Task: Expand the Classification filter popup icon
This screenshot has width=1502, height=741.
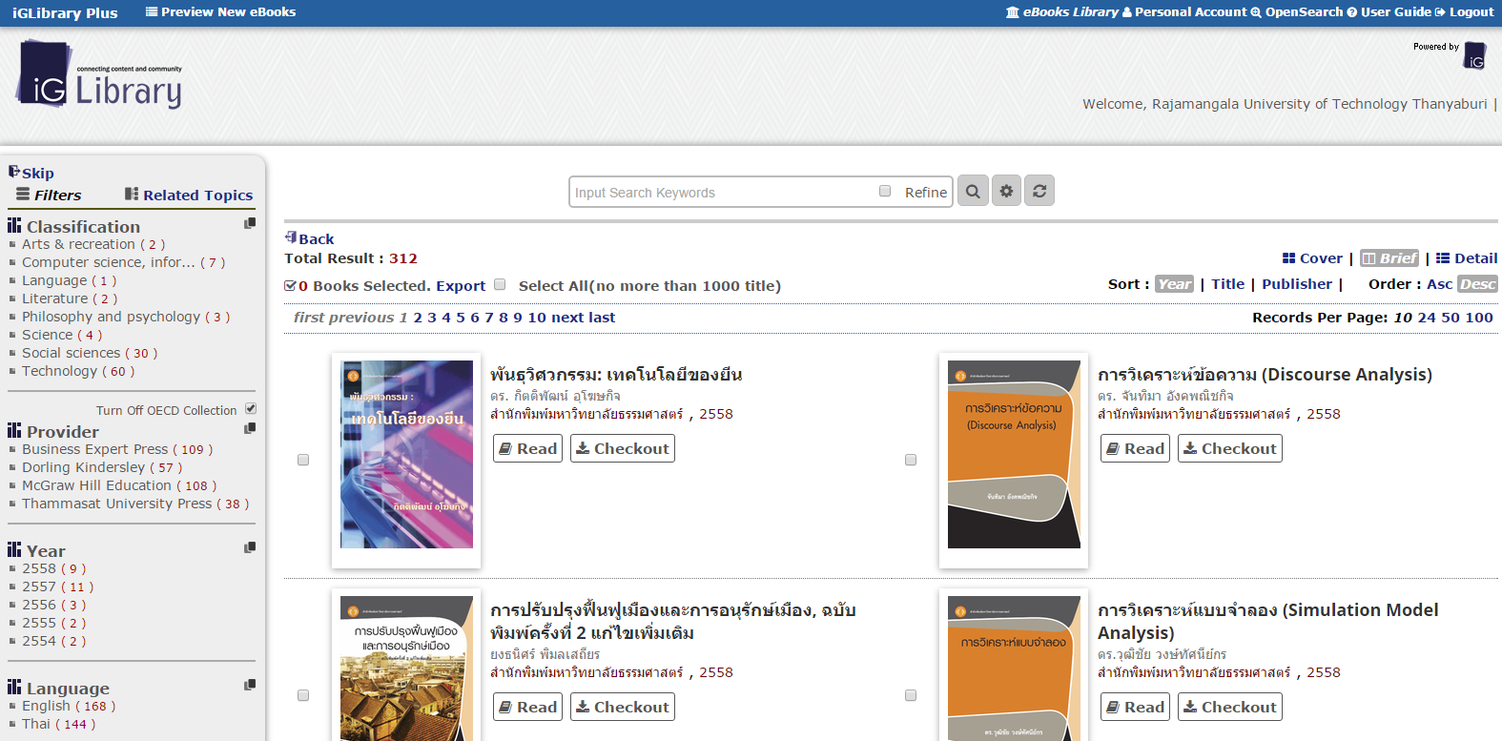Action: click(x=250, y=223)
